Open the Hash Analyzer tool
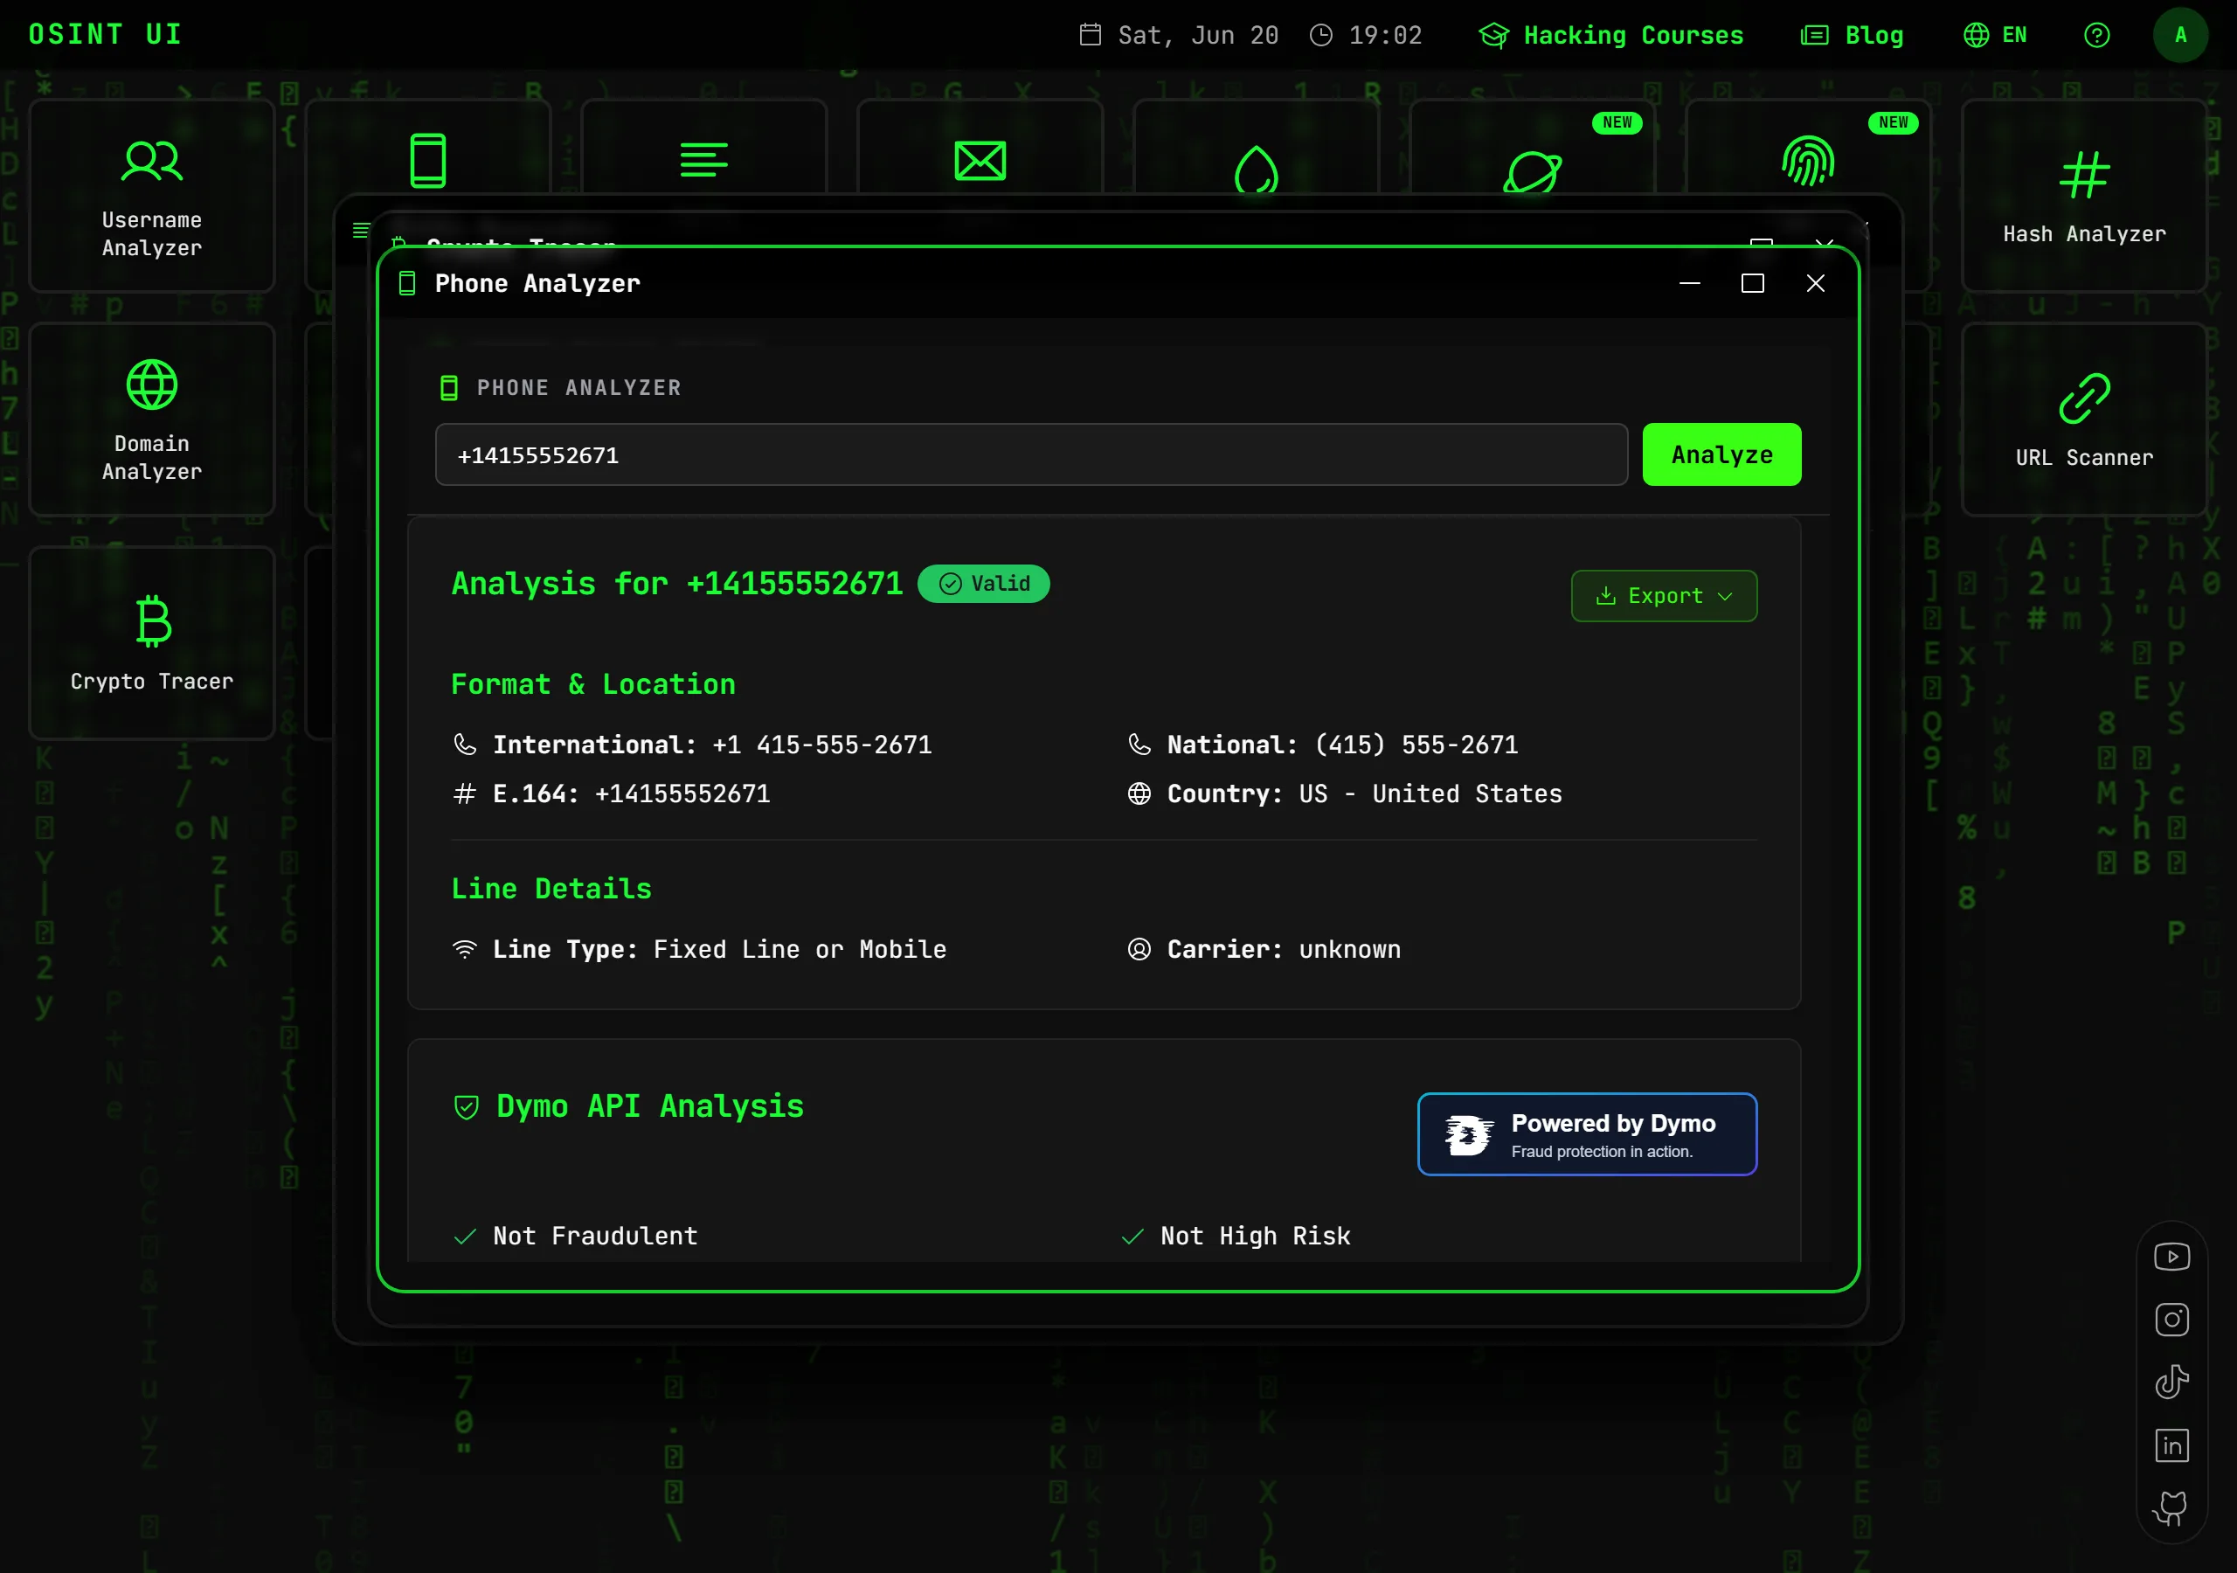This screenshot has width=2237, height=1573. click(2083, 195)
